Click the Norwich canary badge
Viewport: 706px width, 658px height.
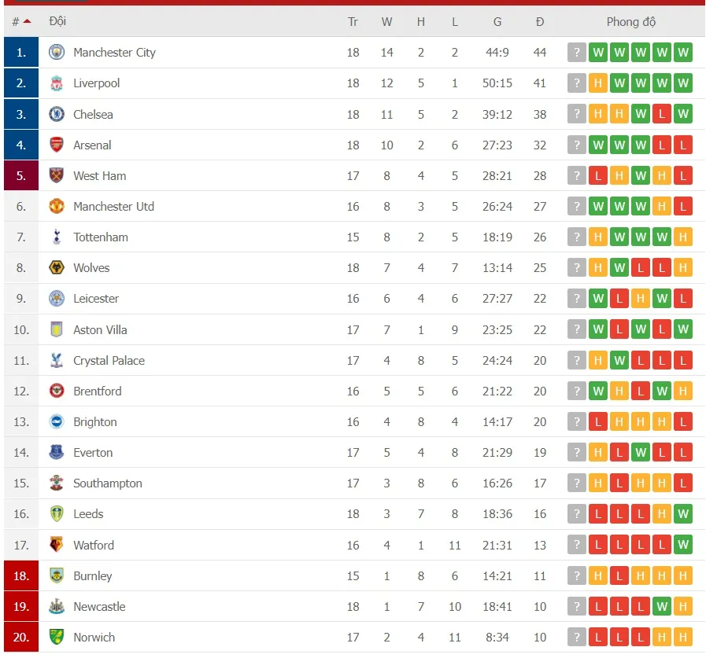tap(57, 637)
